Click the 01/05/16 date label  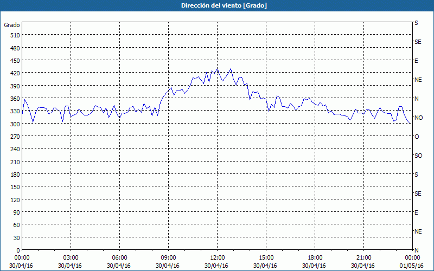[411, 266]
